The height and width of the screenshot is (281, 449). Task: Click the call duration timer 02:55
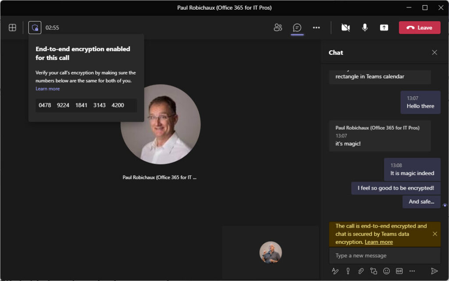tap(52, 28)
